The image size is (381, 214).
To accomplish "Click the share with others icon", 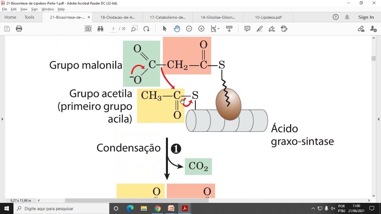I will tap(373, 29).
